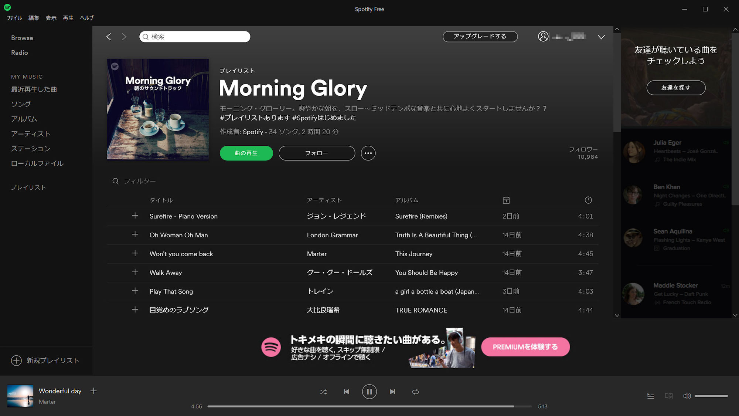The width and height of the screenshot is (739, 416).
Task: Click the フォロー follow button
Action: click(x=317, y=153)
